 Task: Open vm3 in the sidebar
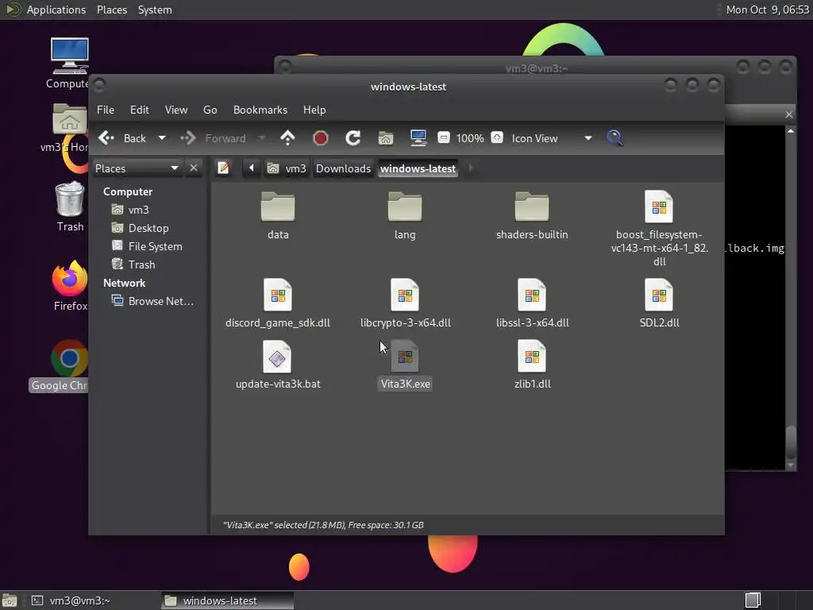pyautogui.click(x=138, y=210)
